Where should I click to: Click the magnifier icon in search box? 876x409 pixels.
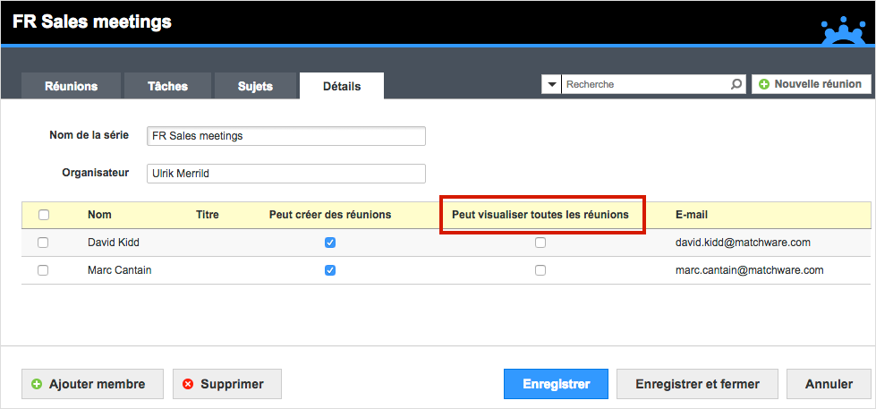(736, 84)
